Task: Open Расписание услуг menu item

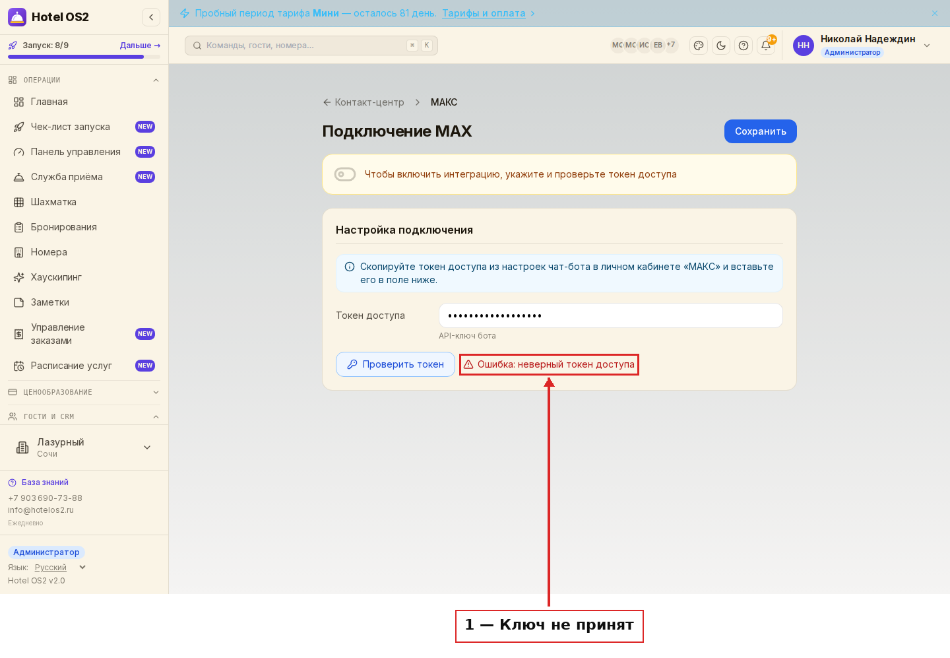Action: pyautogui.click(x=84, y=366)
